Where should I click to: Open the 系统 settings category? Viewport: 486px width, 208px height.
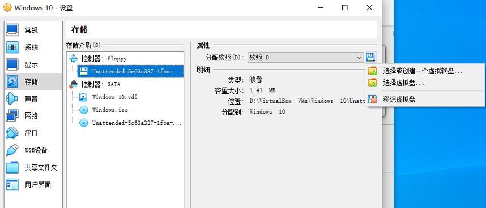click(x=33, y=47)
